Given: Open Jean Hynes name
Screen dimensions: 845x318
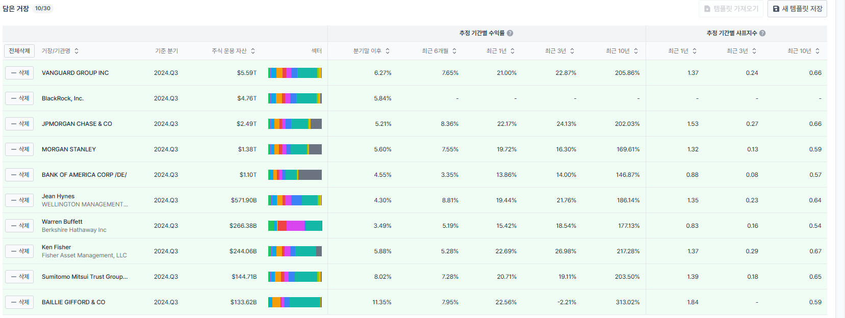Looking at the screenshot, I should (x=58, y=196).
